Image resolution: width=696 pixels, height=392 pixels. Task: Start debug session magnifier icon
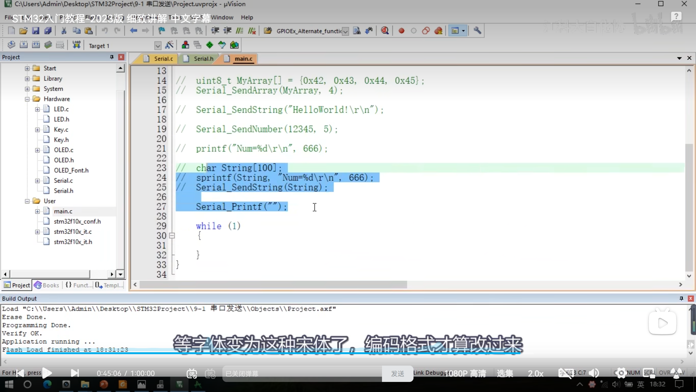pyautogui.click(x=384, y=31)
